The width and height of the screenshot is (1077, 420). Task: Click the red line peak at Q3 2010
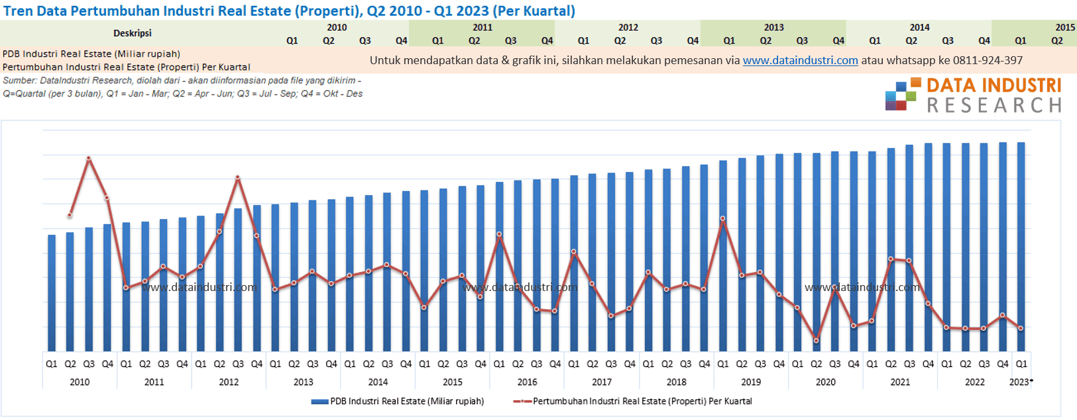click(x=89, y=158)
